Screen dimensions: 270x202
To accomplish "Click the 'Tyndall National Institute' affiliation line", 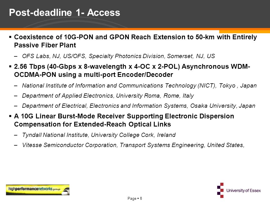I will [x=99, y=135].
